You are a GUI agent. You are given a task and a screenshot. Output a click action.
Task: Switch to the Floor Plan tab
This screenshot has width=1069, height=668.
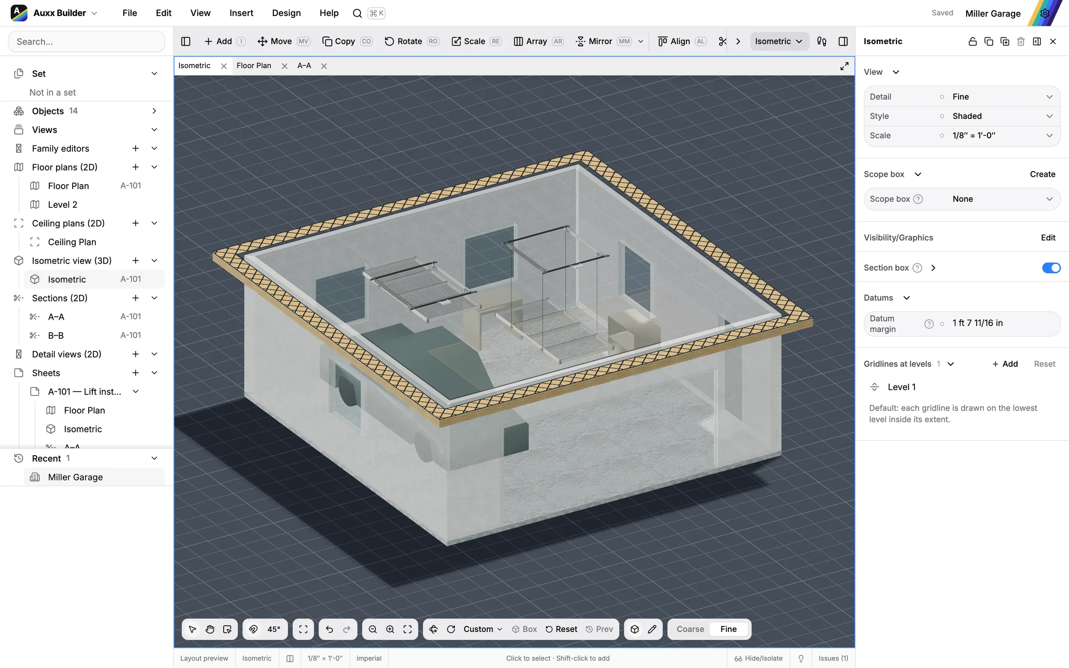[x=254, y=66]
